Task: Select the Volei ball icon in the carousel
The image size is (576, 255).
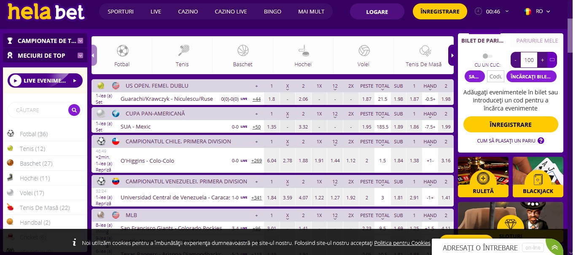Action: [x=364, y=51]
